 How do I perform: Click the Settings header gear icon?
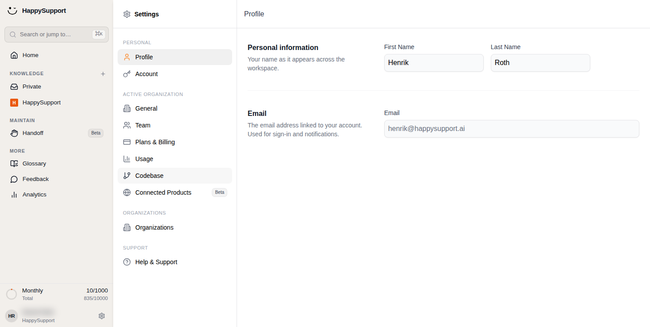pyautogui.click(x=127, y=14)
